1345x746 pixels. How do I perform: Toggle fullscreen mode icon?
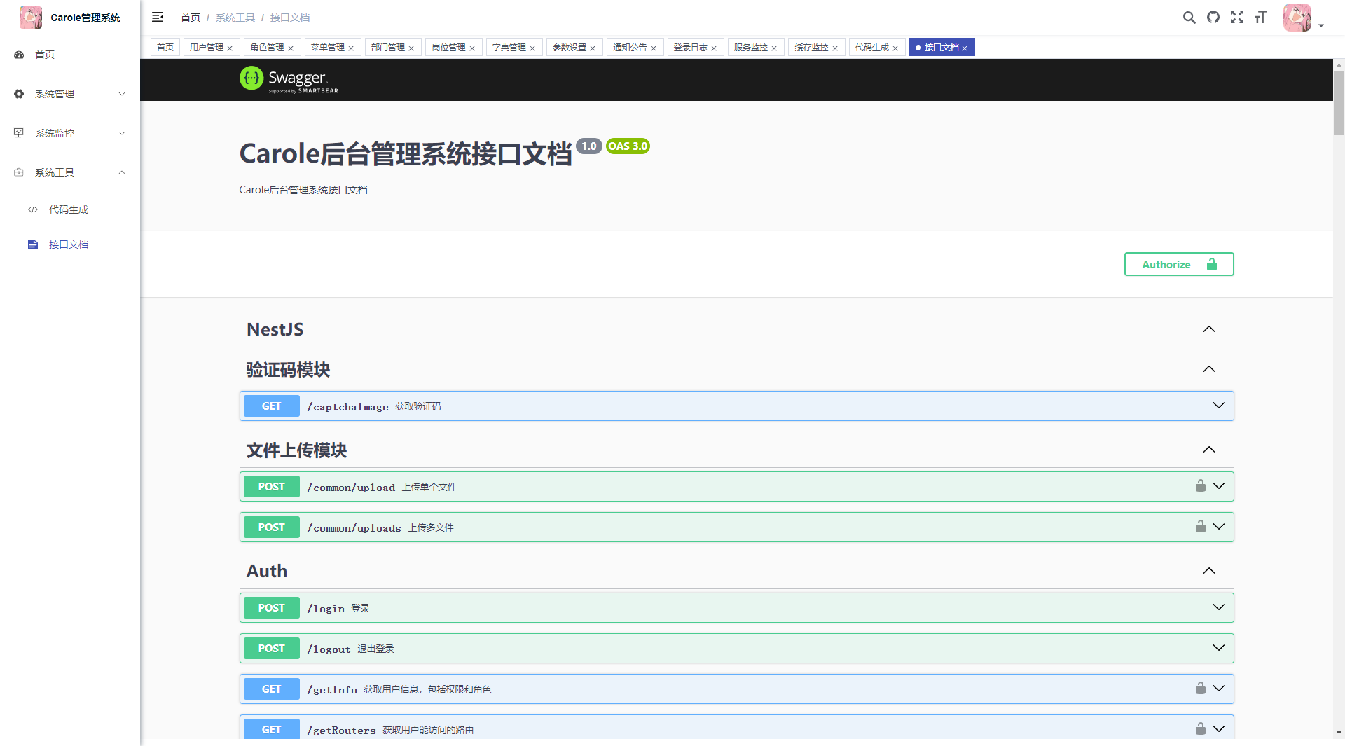click(1237, 18)
